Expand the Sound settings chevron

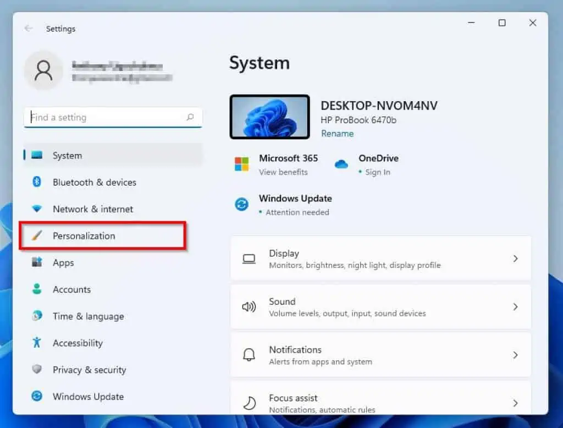tap(515, 307)
